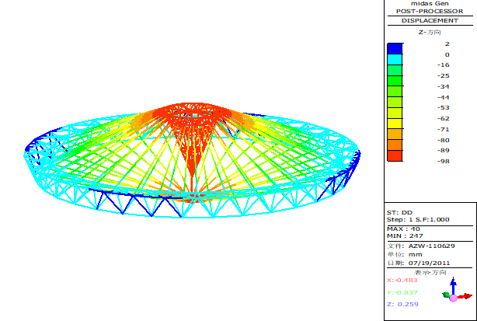The width and height of the screenshot is (477, 321).
Task: Click legend value '-34'
Action: point(444,87)
